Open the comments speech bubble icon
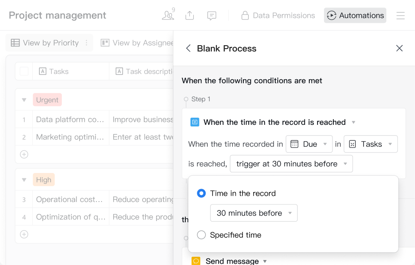 coord(212,15)
